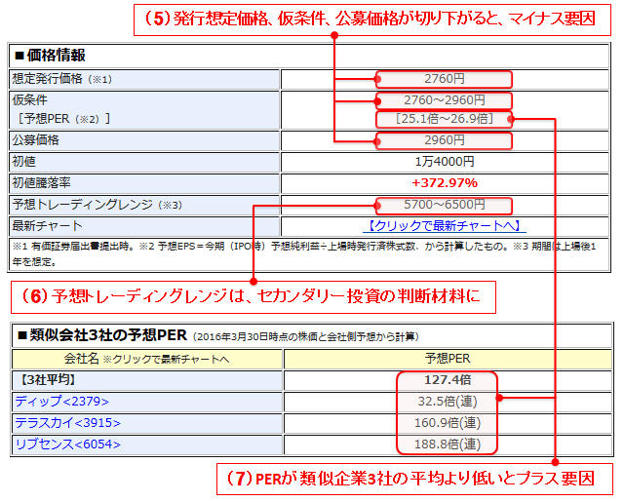
Task: Click the 仮条件 range 2760~2960円
Action: point(445,100)
